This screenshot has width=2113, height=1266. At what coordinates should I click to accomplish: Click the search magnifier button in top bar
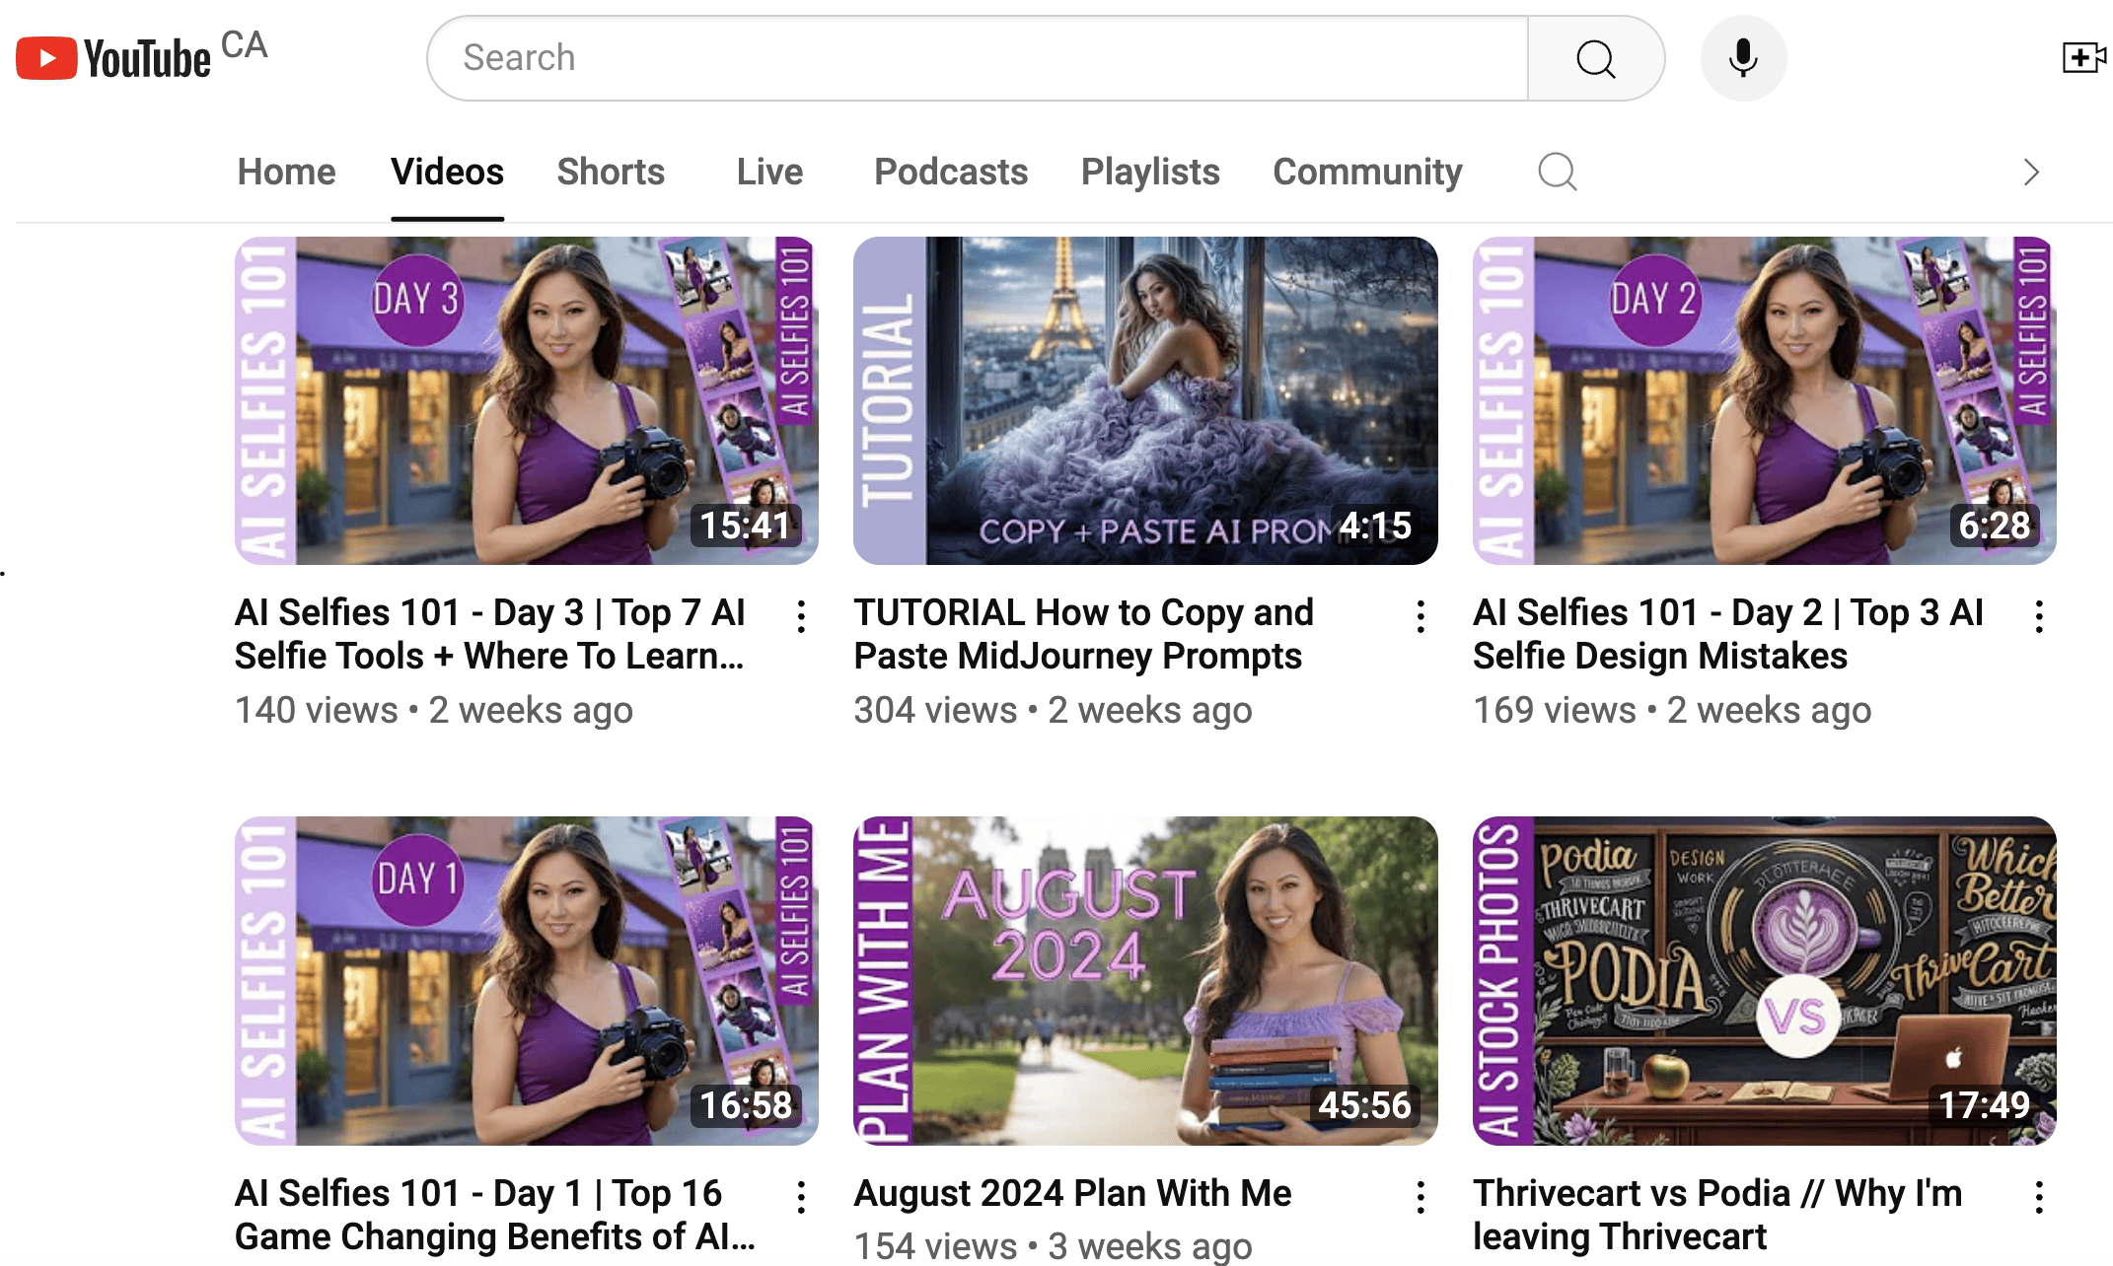point(1595,58)
